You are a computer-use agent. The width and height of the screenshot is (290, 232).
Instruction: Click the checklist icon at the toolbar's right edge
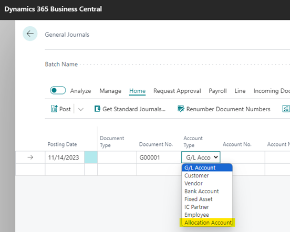[x=286, y=109]
